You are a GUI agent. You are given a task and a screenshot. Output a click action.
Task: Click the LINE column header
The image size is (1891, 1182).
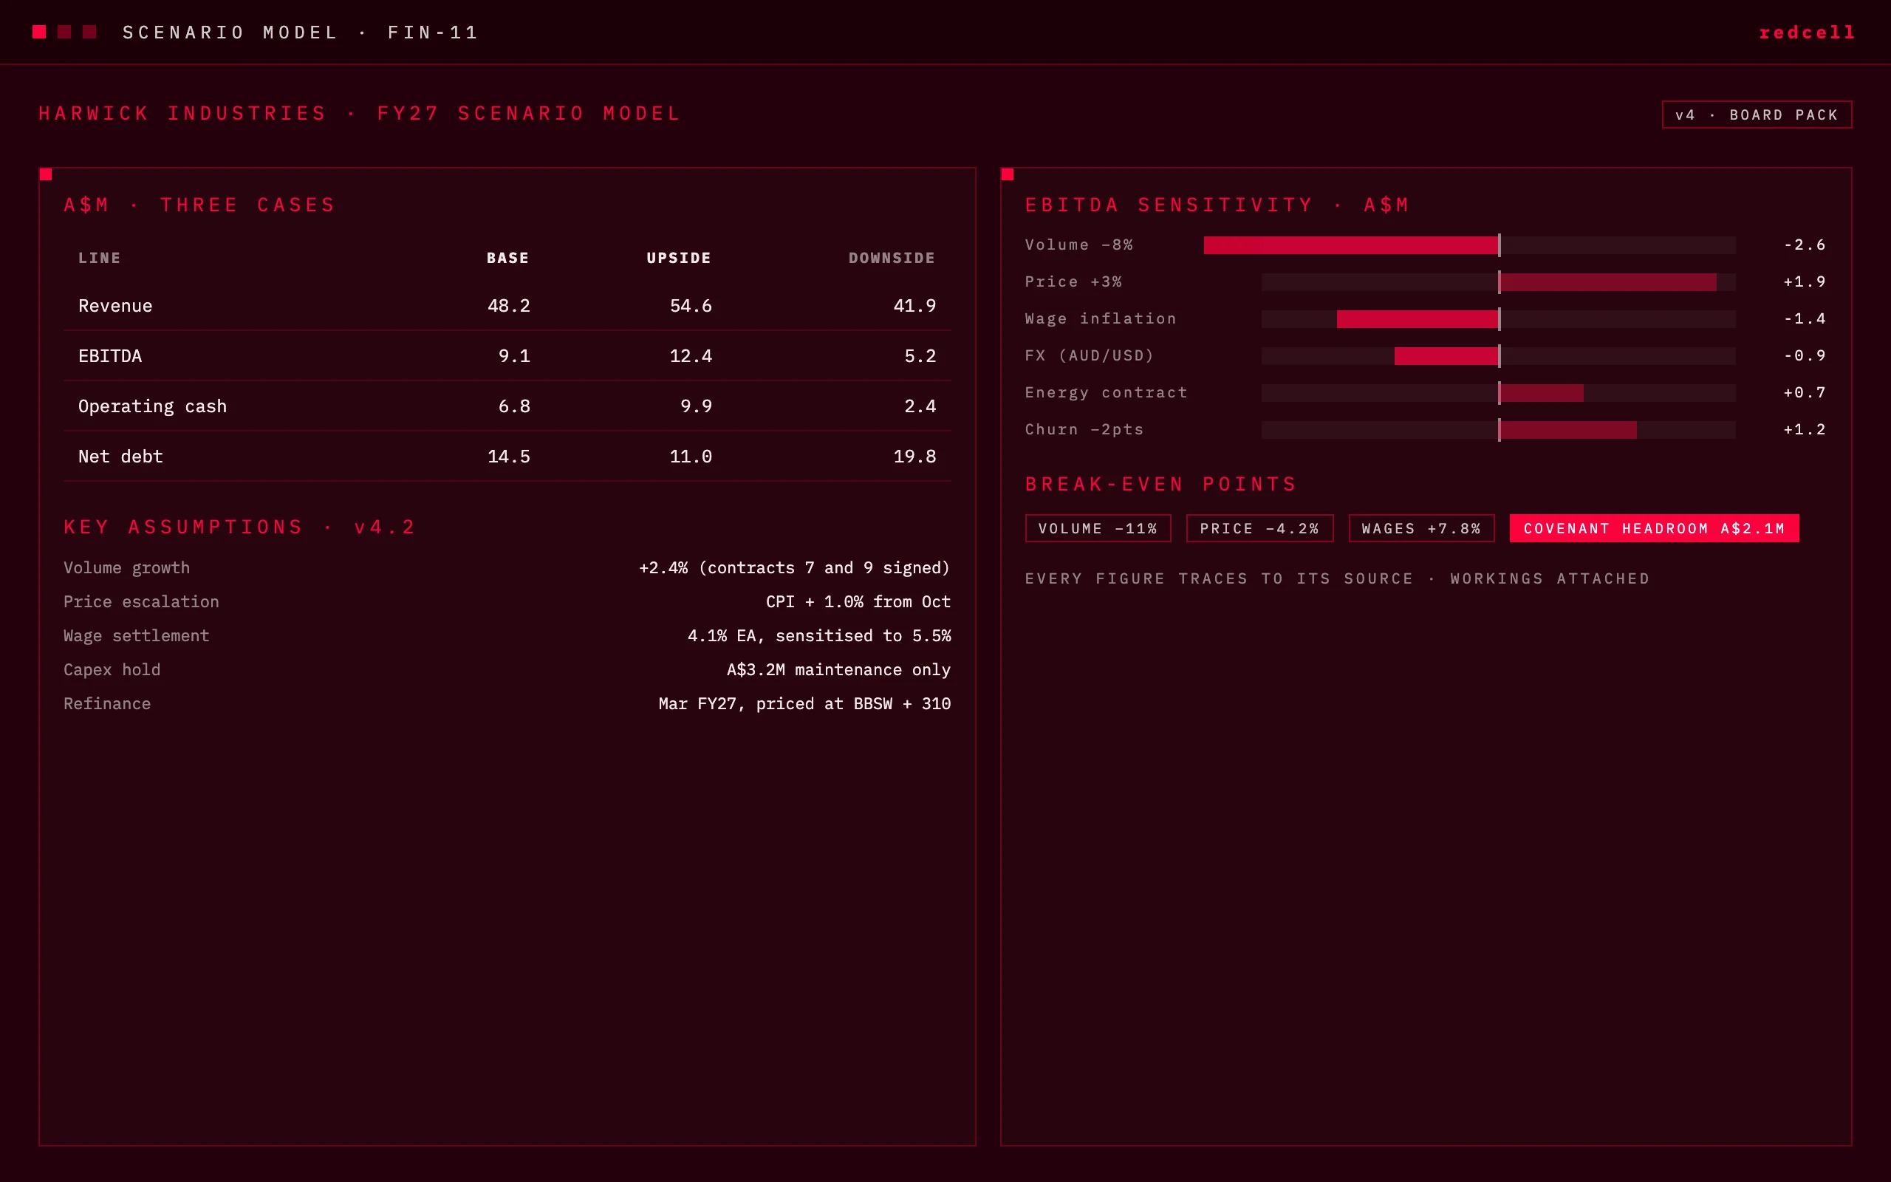pyautogui.click(x=99, y=258)
